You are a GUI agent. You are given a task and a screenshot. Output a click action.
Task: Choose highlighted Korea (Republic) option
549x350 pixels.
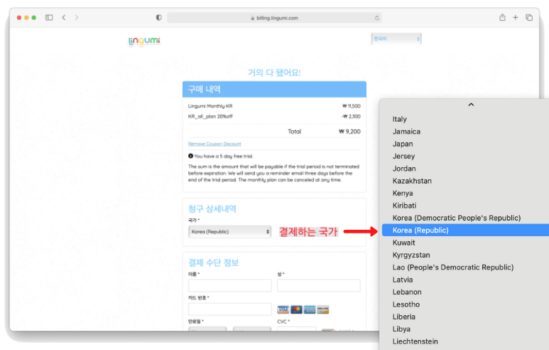point(466,230)
